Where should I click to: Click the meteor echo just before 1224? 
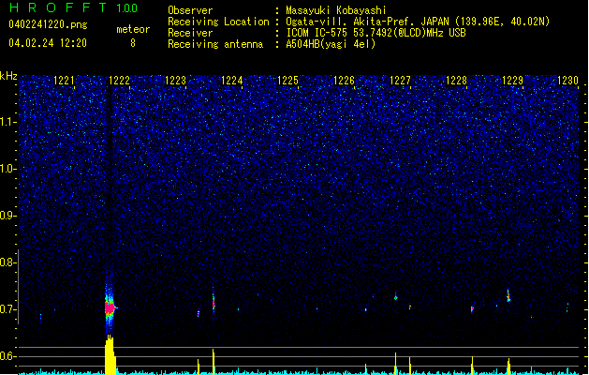214,302
